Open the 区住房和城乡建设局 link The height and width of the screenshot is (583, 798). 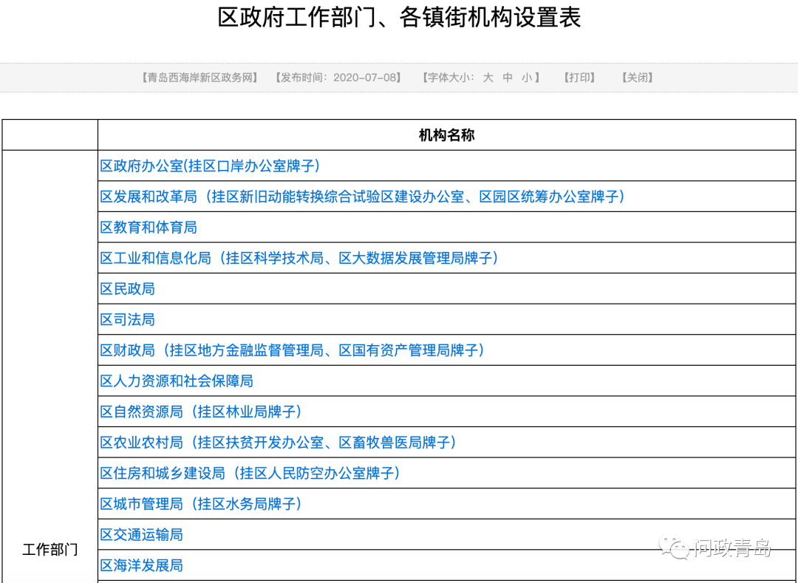point(250,473)
